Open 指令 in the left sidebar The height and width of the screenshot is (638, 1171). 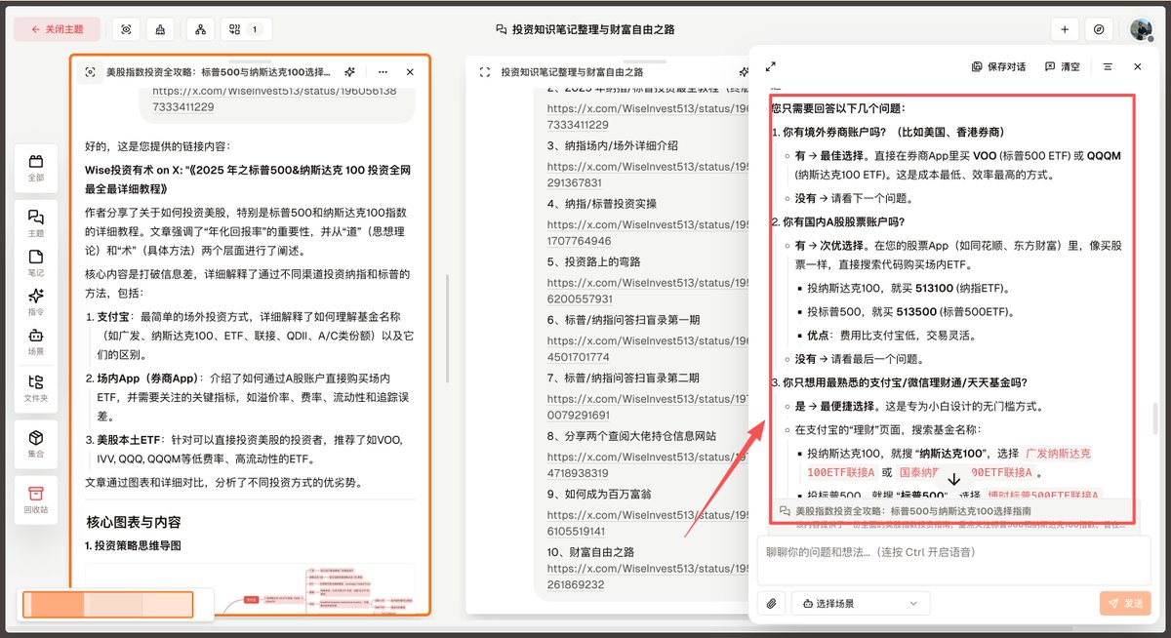coord(36,301)
